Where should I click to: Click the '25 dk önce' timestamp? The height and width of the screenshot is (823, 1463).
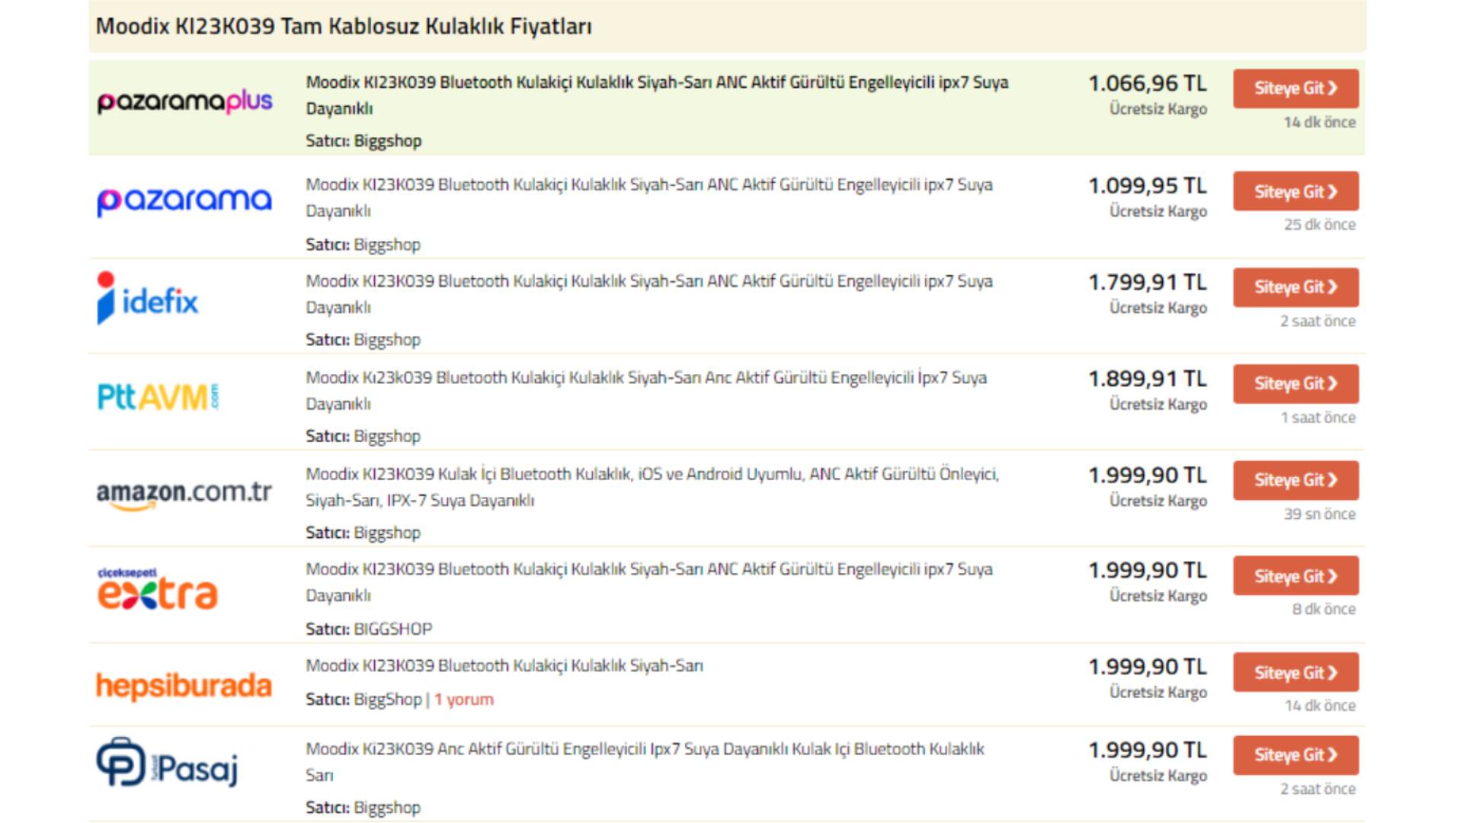pyautogui.click(x=1320, y=225)
